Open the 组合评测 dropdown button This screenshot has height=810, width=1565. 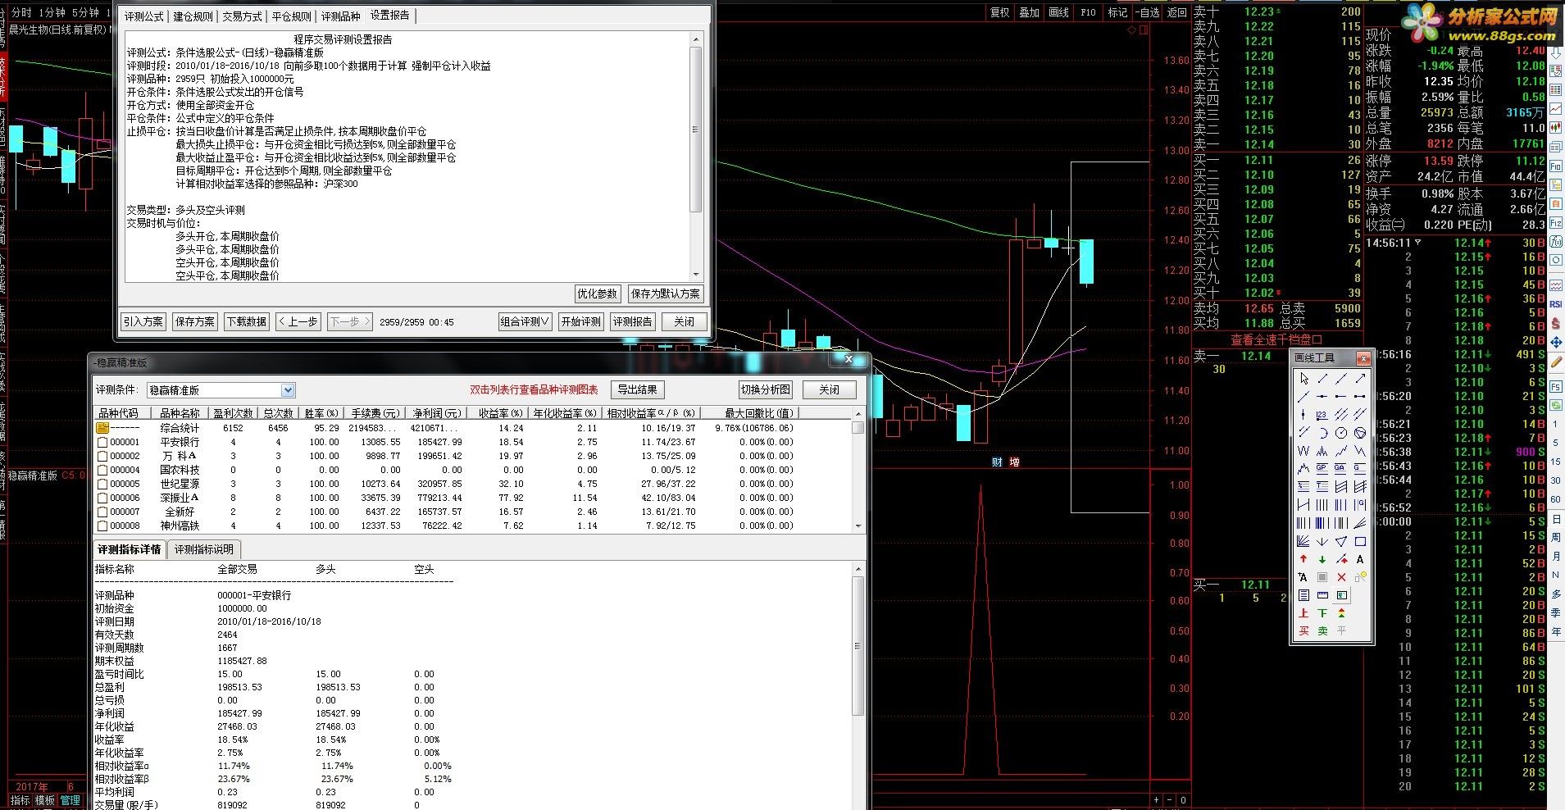pyautogui.click(x=525, y=321)
